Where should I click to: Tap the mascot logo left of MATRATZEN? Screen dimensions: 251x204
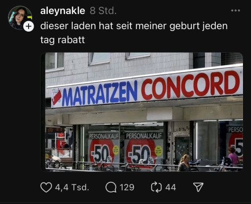coord(56,97)
